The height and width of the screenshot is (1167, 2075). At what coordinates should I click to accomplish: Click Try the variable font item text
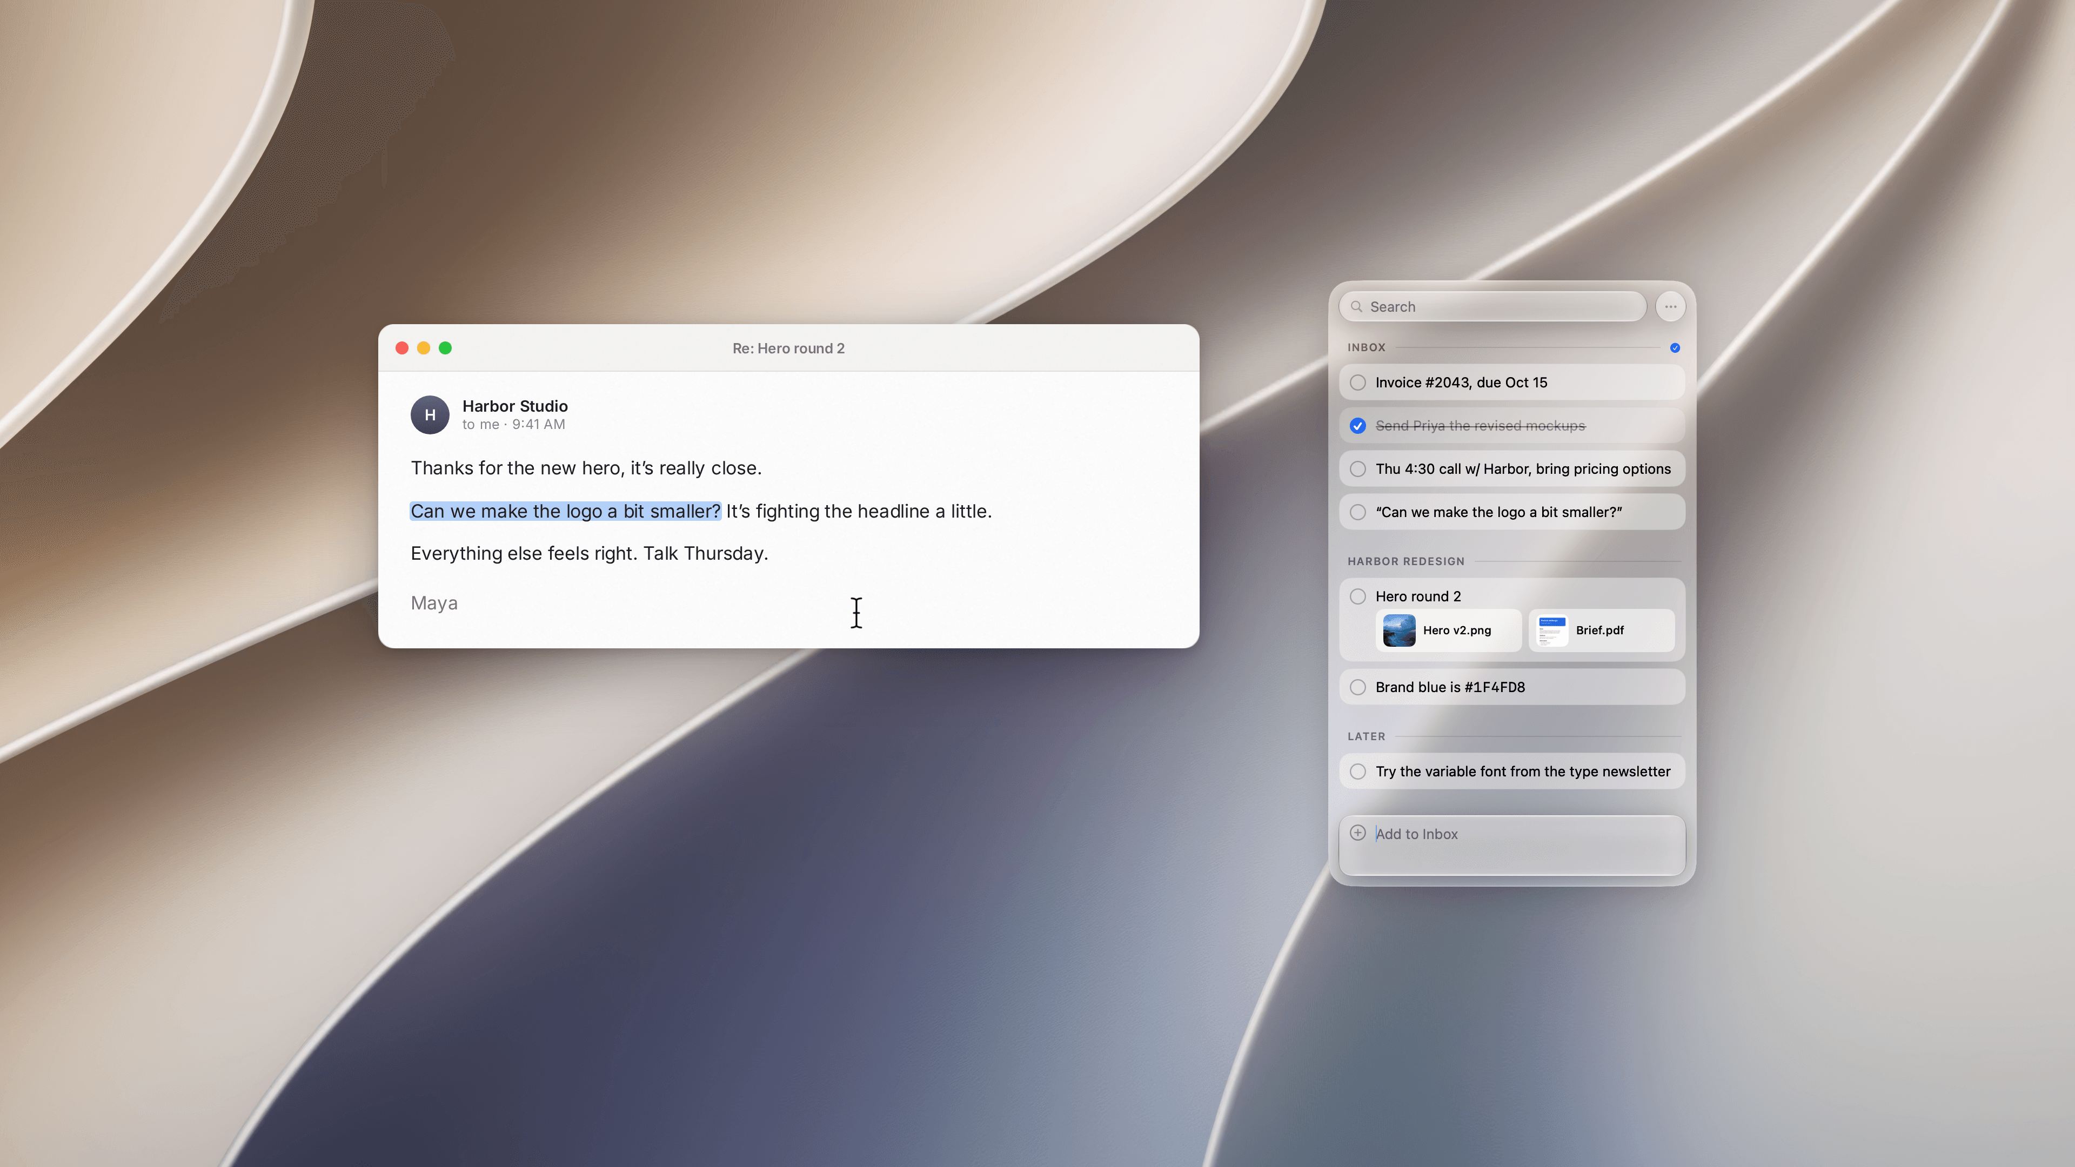coord(1523,772)
